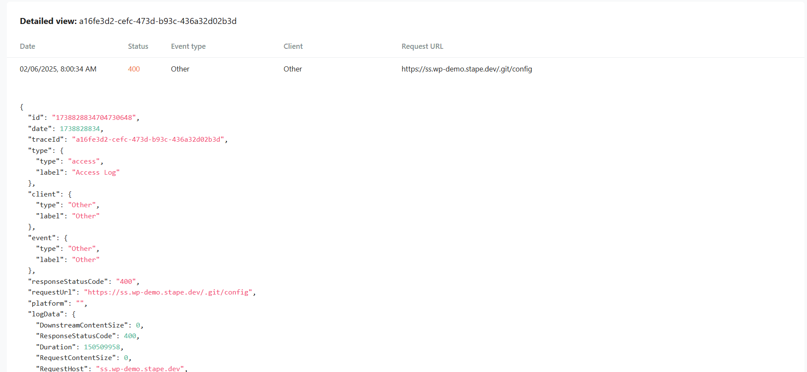This screenshot has width=807, height=372.
Task: Click the Duration value 150509958
Action: click(x=102, y=347)
